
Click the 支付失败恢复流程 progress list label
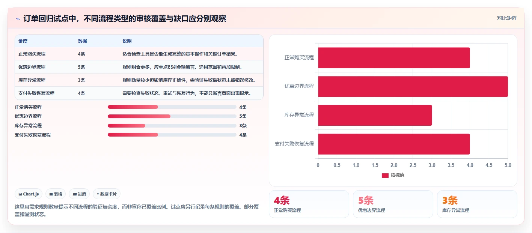[x=33, y=135]
